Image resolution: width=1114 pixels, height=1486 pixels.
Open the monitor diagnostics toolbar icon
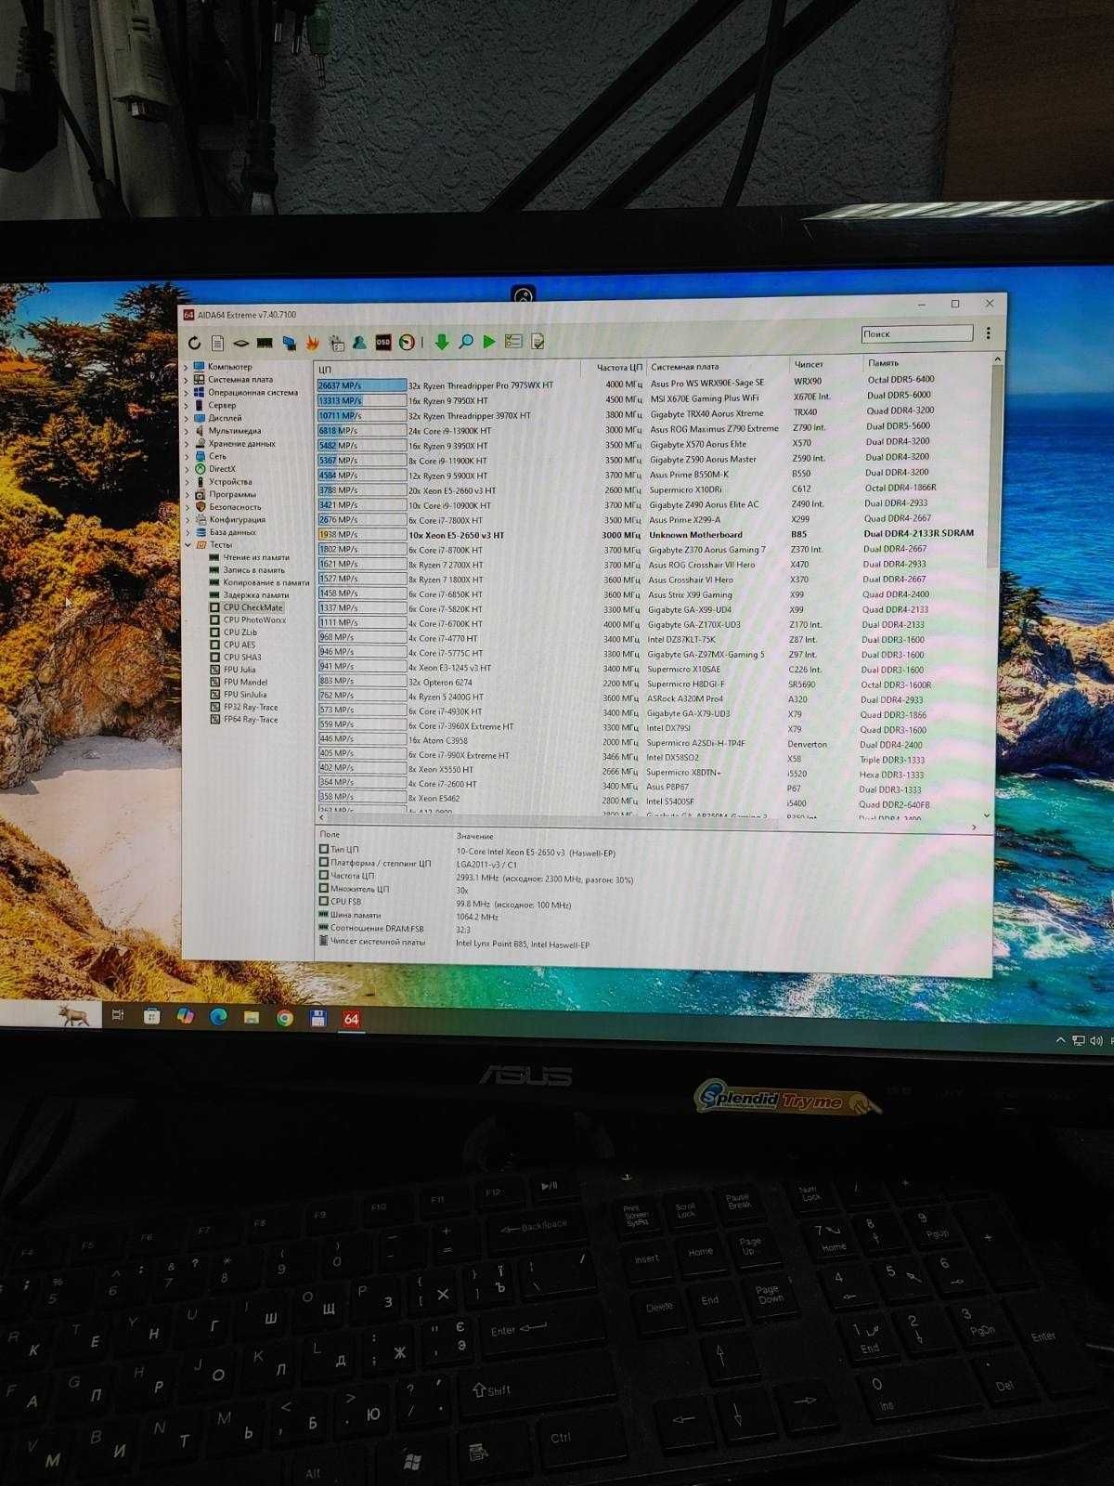click(x=336, y=343)
